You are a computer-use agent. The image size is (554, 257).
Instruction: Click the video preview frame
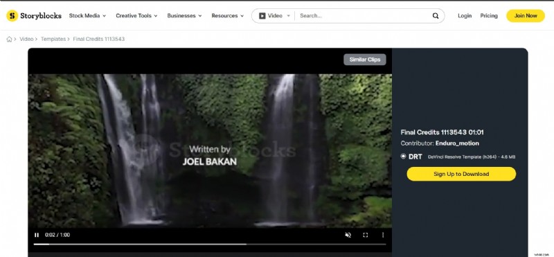click(210, 150)
